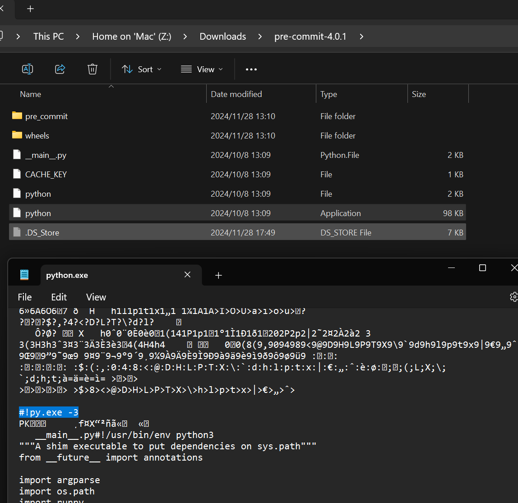518x503 pixels.
Task: Navigate to This PC breadcrumb
Action: tap(49, 37)
